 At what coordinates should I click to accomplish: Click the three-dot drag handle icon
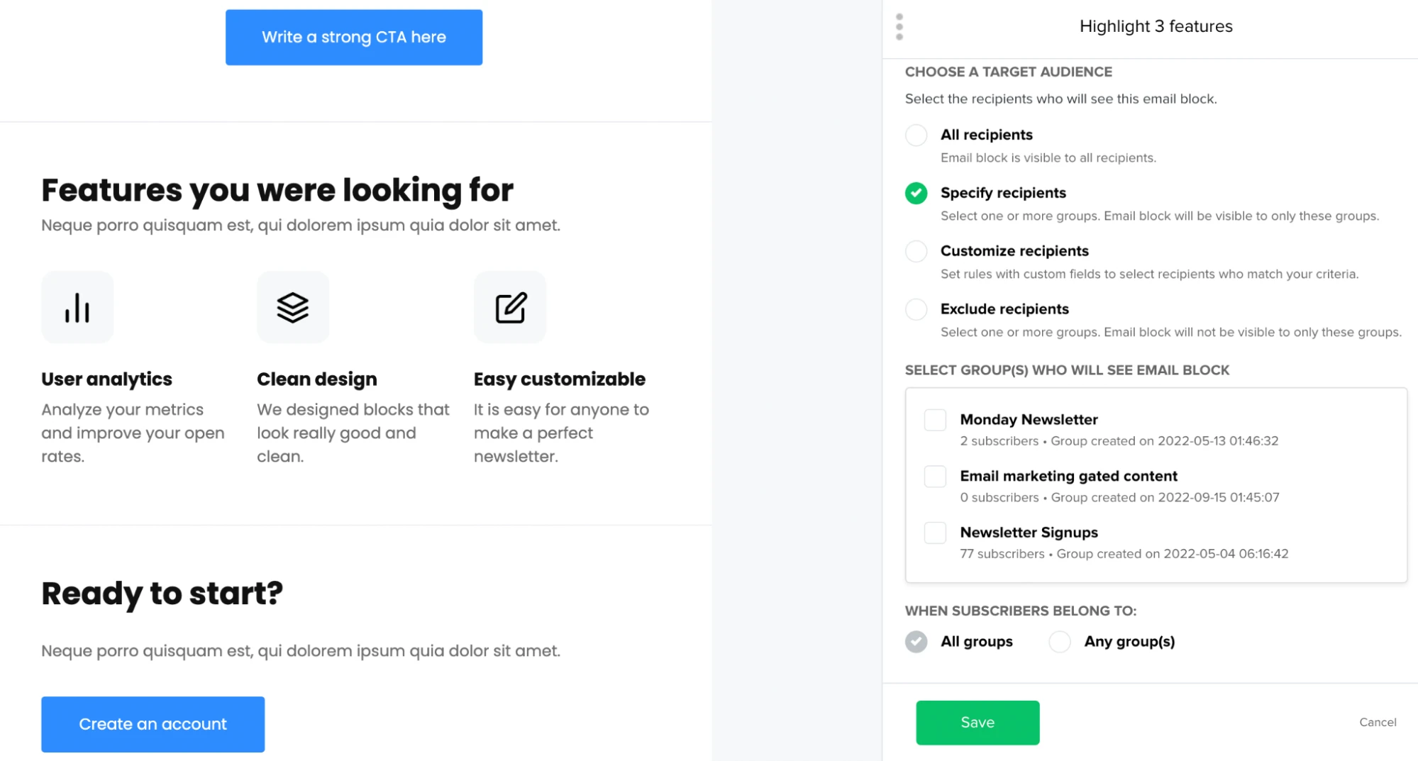(899, 27)
